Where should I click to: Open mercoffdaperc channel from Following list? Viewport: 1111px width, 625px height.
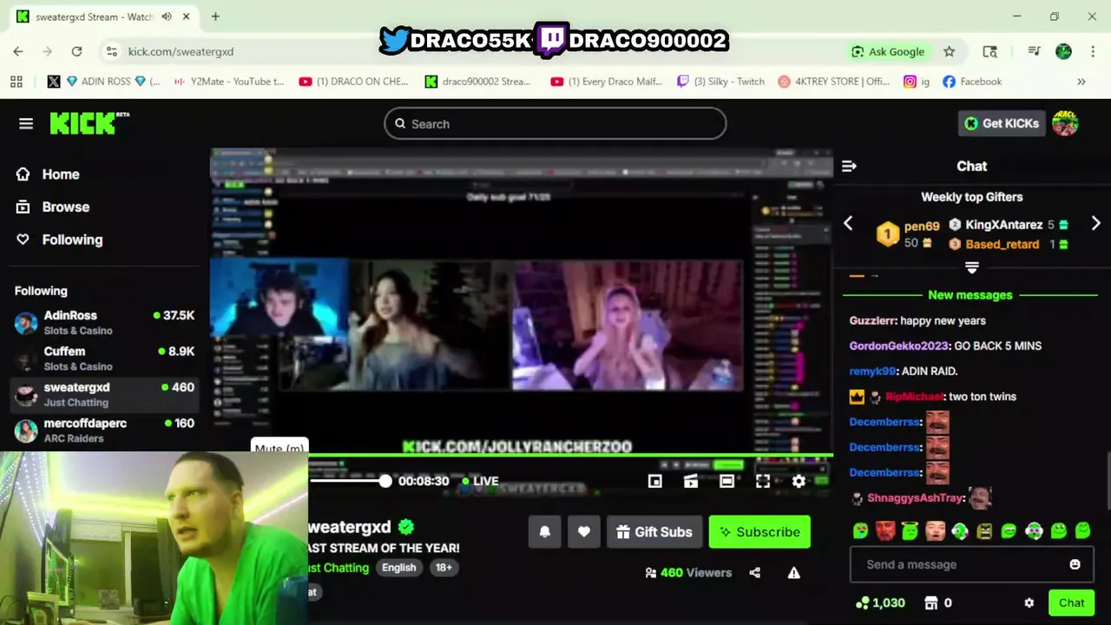coord(104,430)
